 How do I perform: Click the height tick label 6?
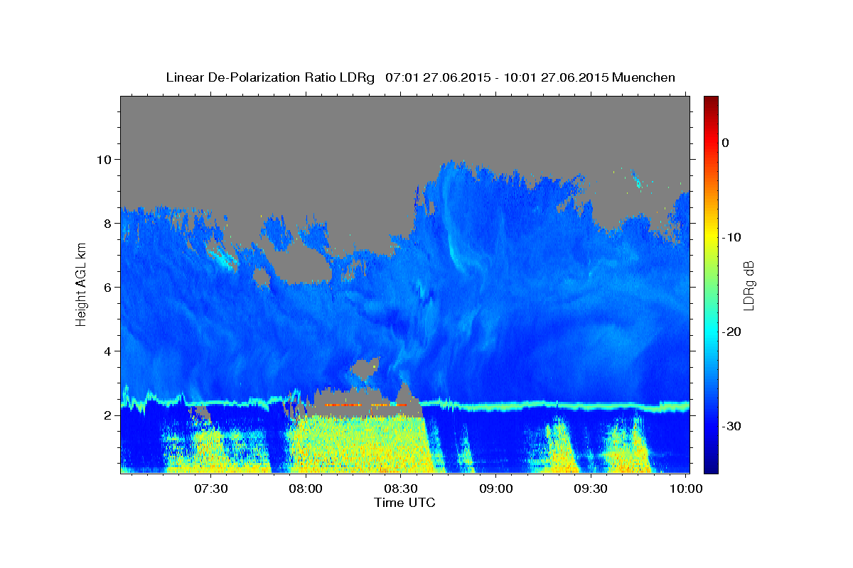tap(108, 287)
